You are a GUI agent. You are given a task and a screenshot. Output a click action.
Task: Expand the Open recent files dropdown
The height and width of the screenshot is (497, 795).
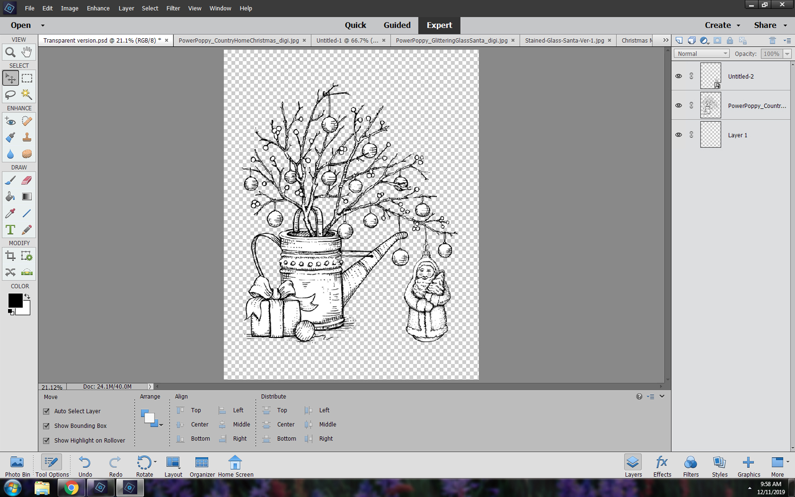point(43,25)
